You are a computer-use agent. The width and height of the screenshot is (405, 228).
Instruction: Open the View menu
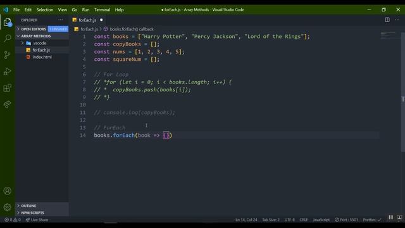point(63,10)
